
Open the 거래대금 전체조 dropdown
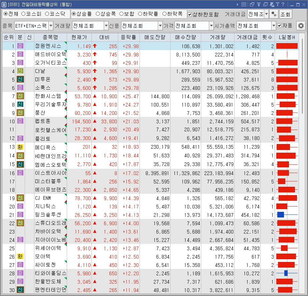point(266,14)
